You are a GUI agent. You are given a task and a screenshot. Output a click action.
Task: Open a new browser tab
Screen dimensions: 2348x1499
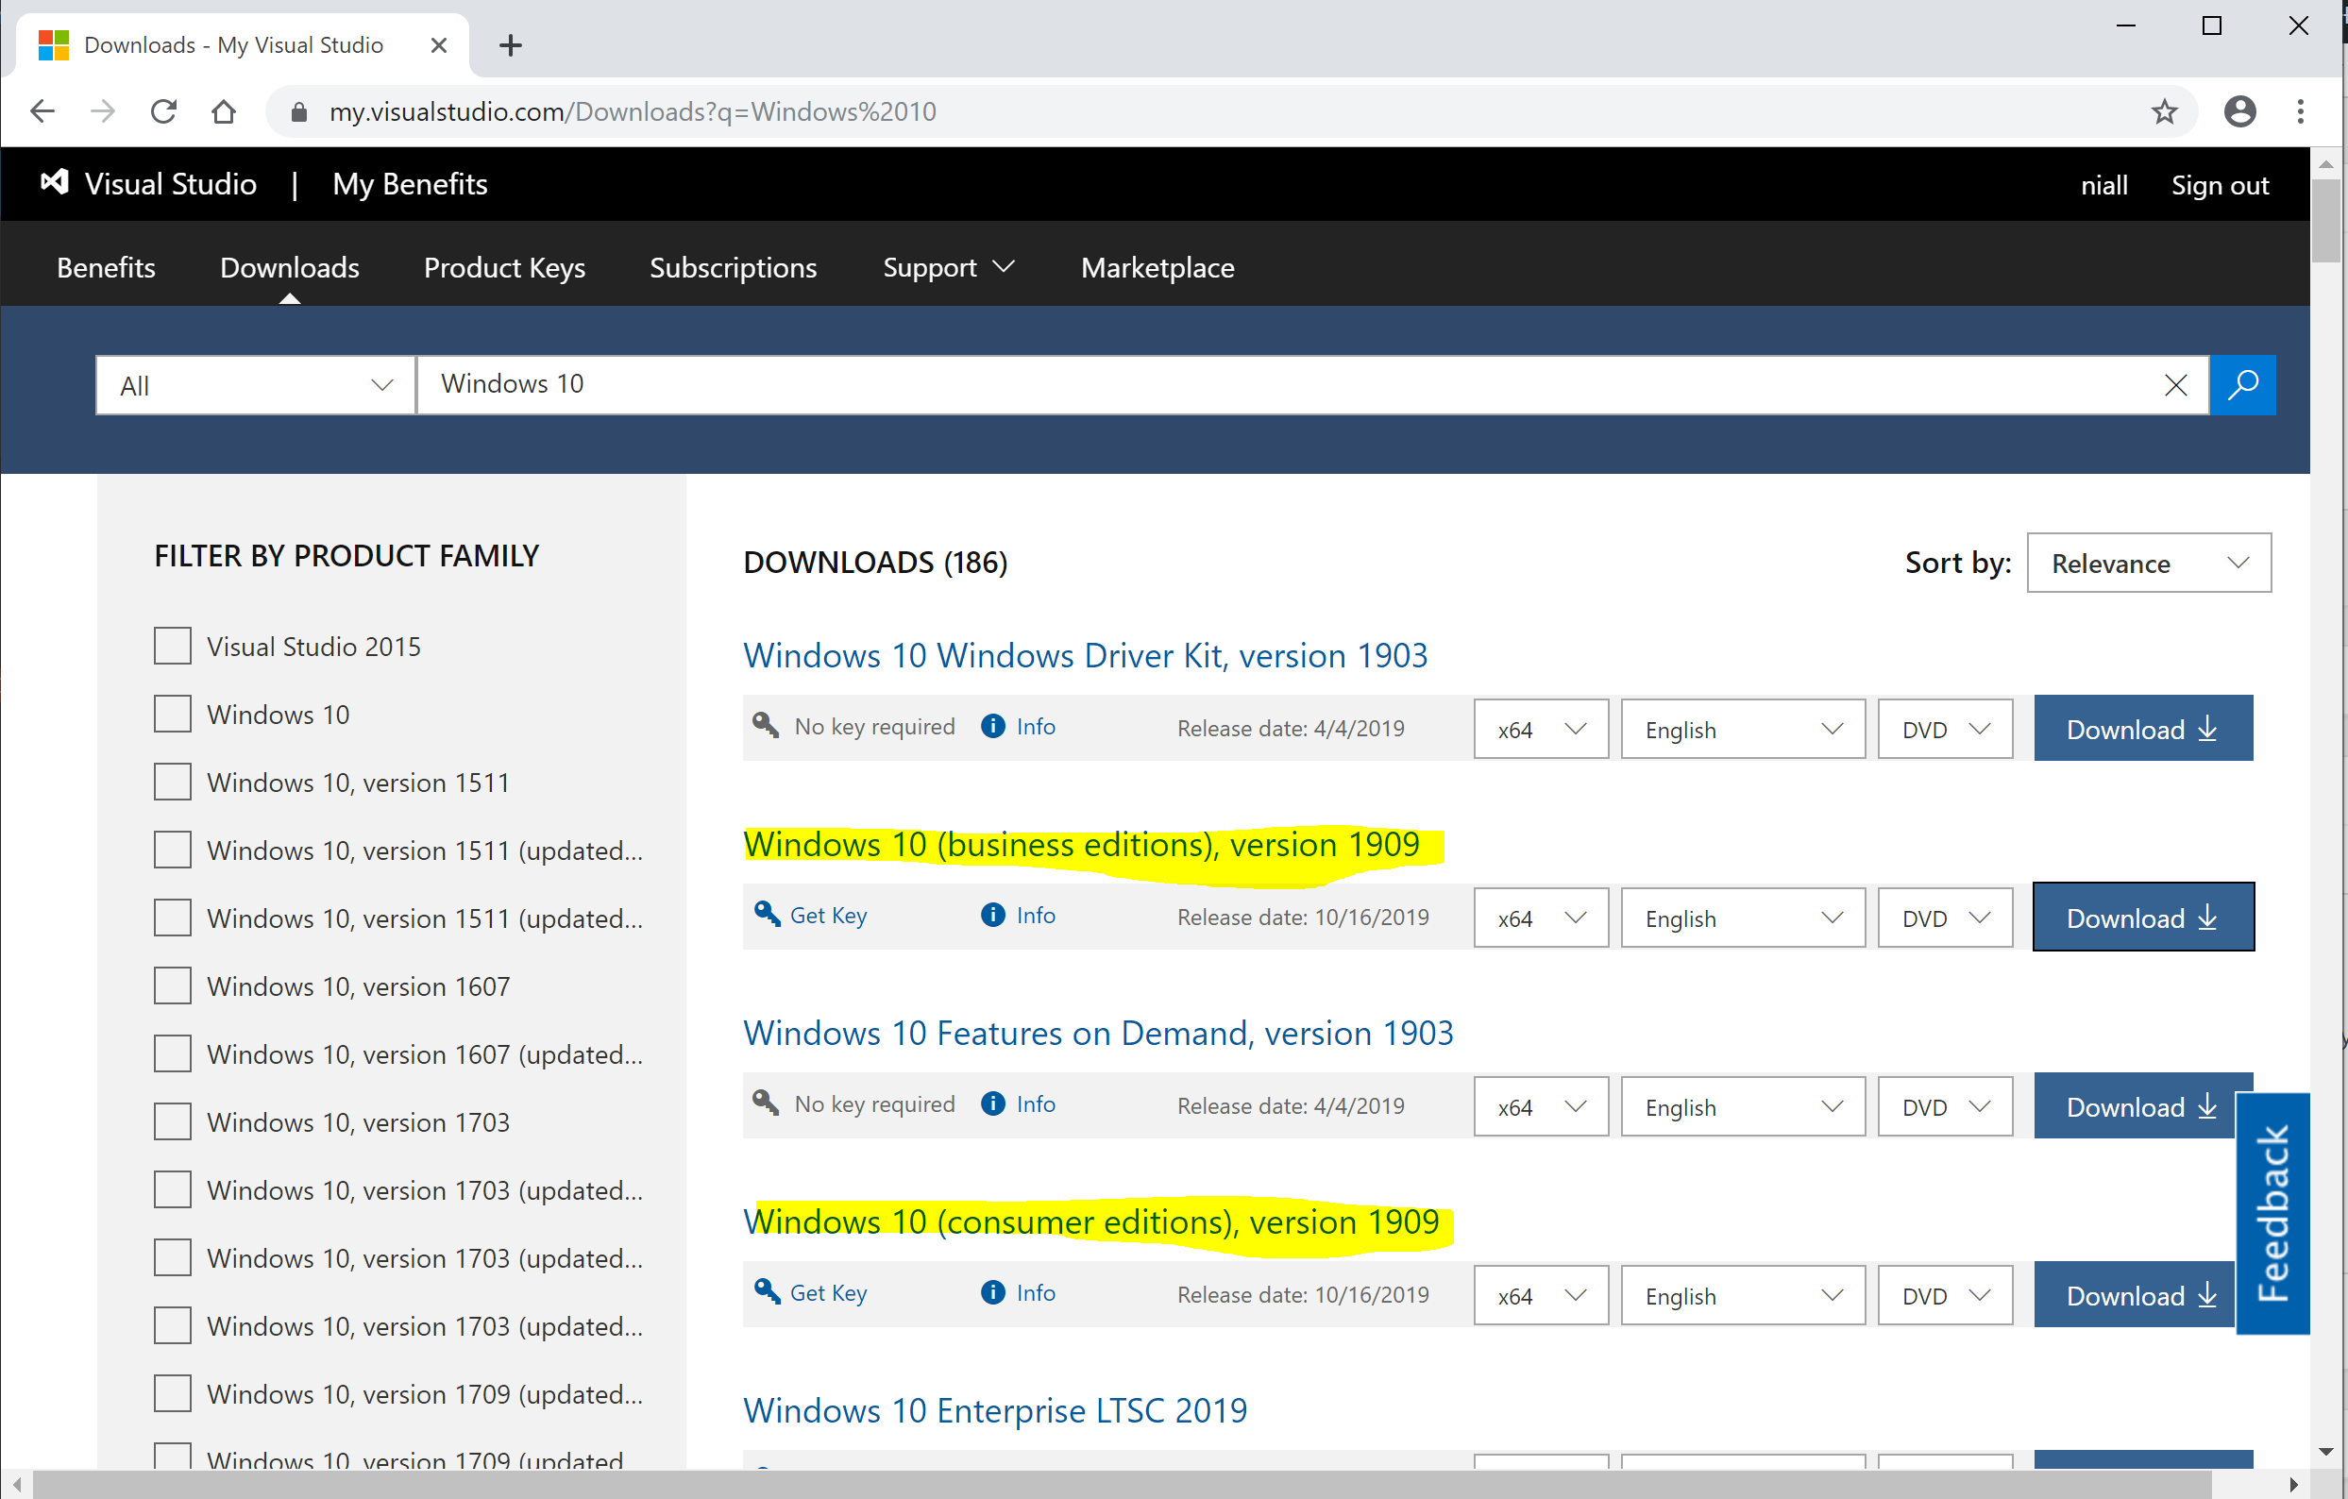click(510, 44)
